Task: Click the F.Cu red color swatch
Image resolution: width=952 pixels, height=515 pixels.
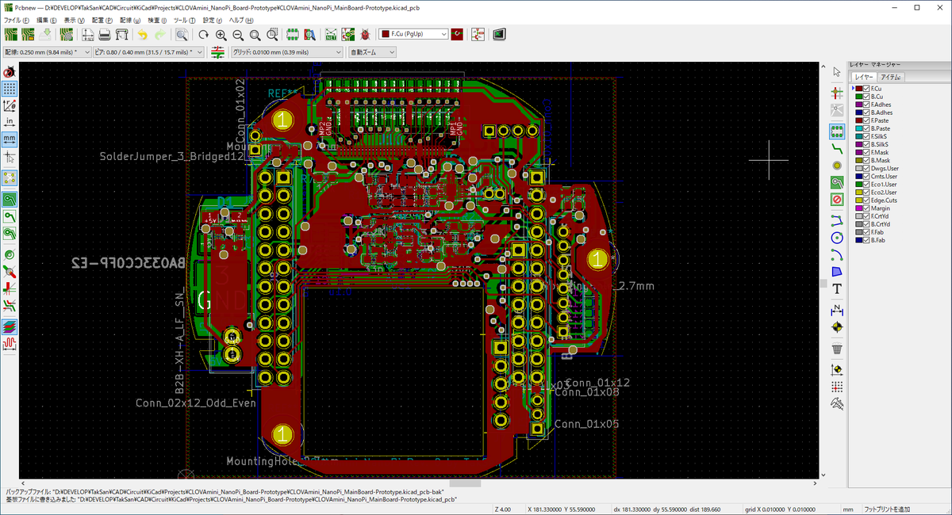Action: click(858, 89)
